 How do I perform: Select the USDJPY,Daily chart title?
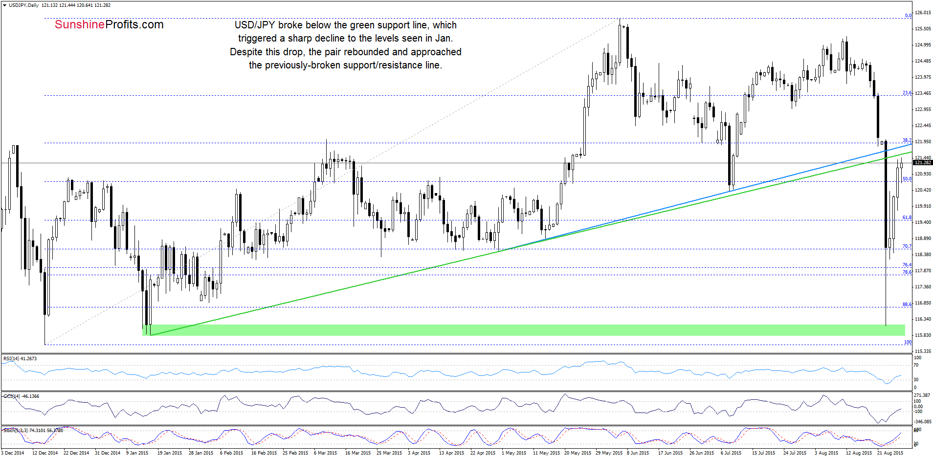(23, 5)
